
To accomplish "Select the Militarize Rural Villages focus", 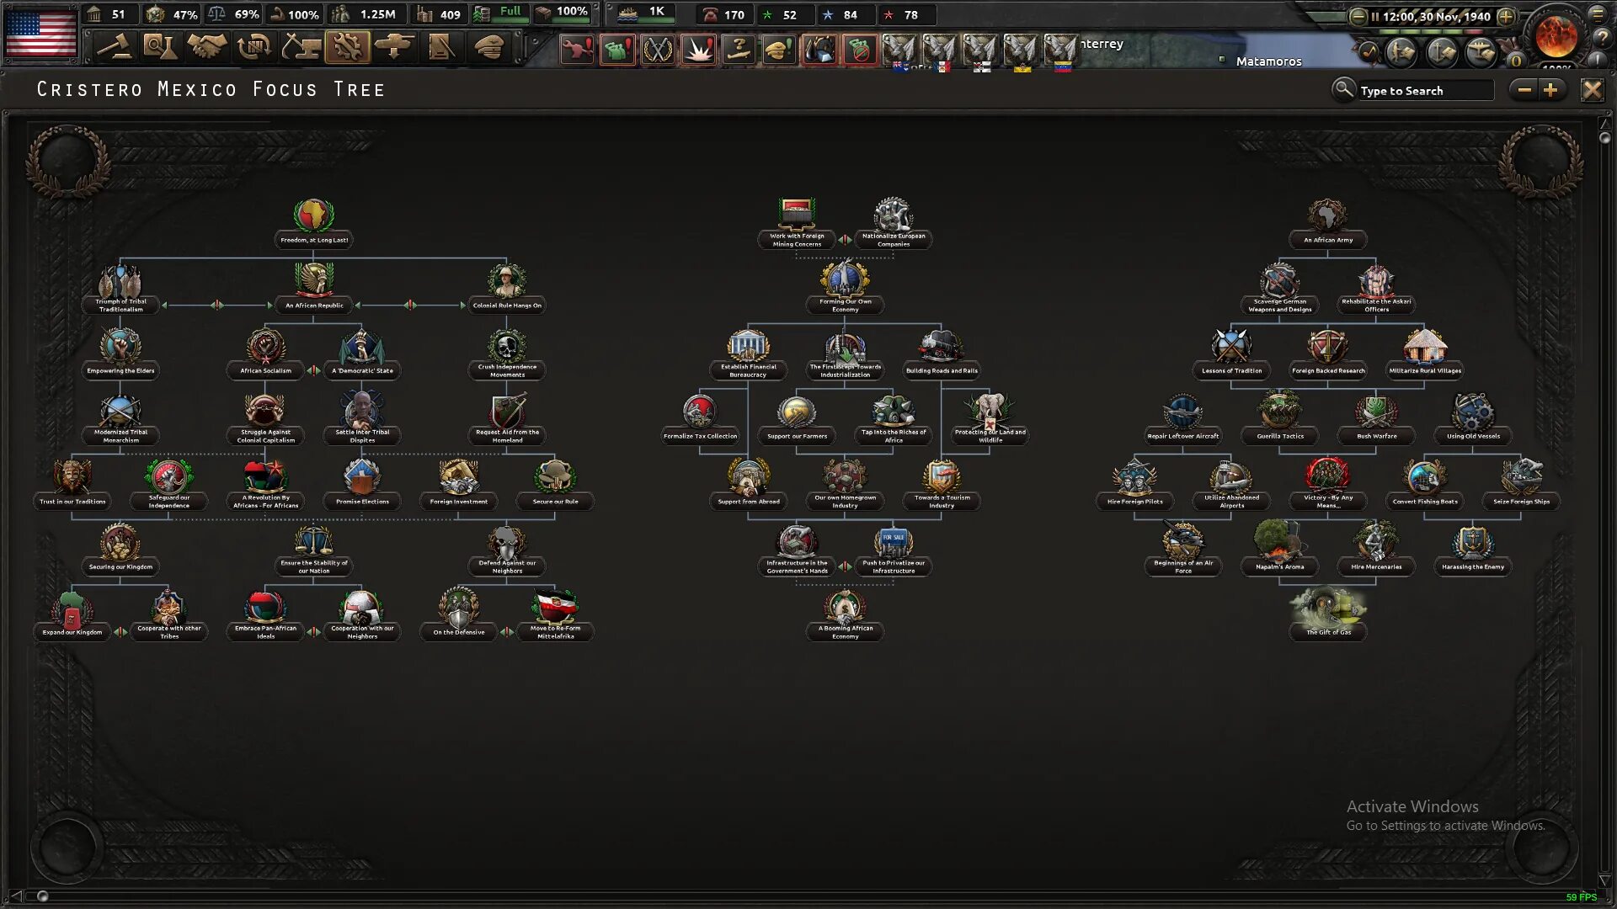I will 1425,354.
